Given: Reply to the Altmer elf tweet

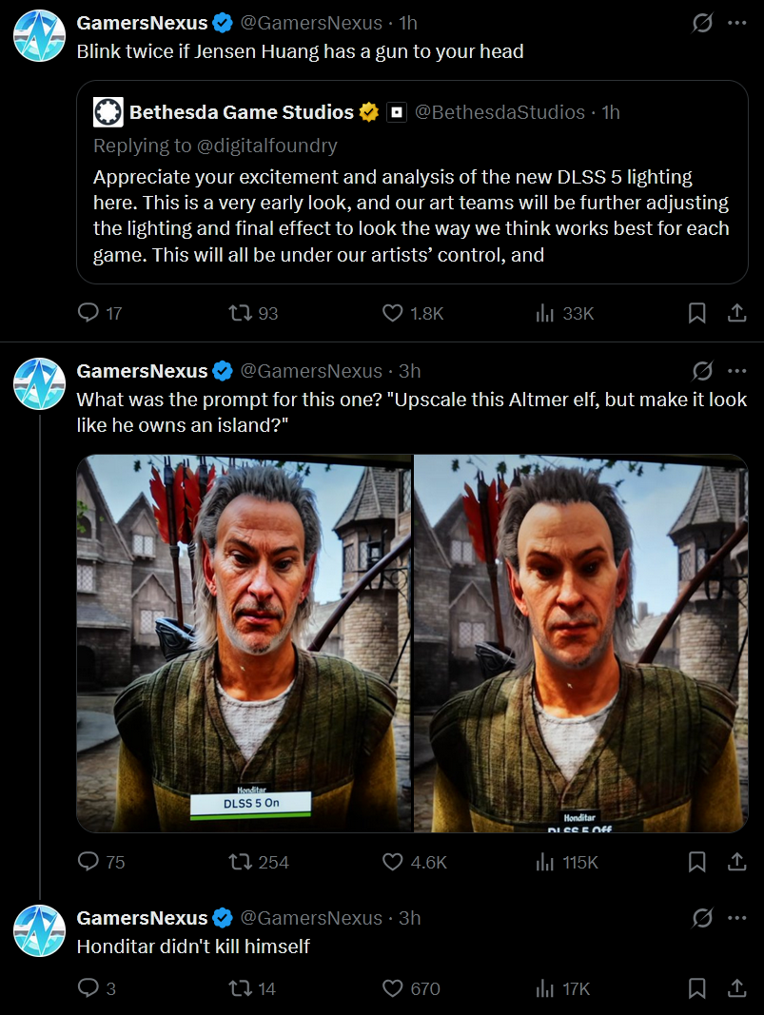Looking at the screenshot, I should (88, 862).
